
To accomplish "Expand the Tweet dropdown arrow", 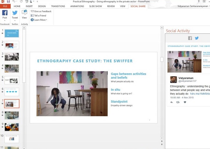I will pos(15,21).
